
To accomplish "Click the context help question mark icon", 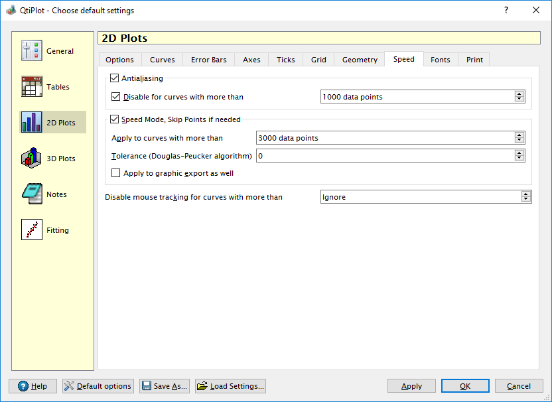I will (506, 10).
